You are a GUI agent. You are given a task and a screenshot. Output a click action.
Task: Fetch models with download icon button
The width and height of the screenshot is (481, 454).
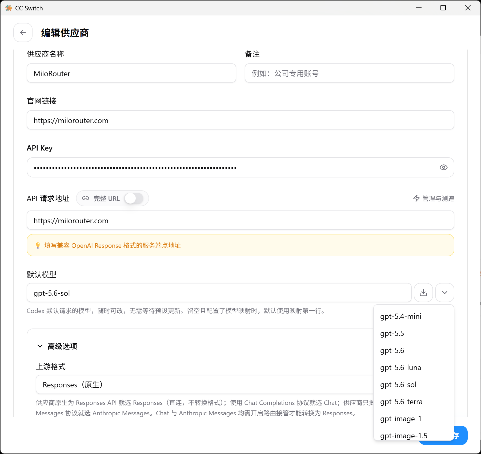point(423,293)
